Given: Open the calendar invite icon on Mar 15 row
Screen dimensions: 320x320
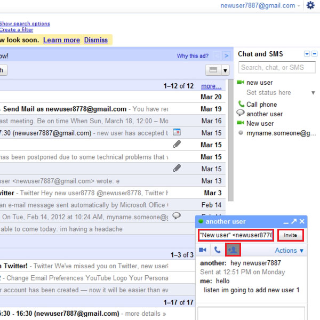Looking at the screenshot, I should [177, 132].
